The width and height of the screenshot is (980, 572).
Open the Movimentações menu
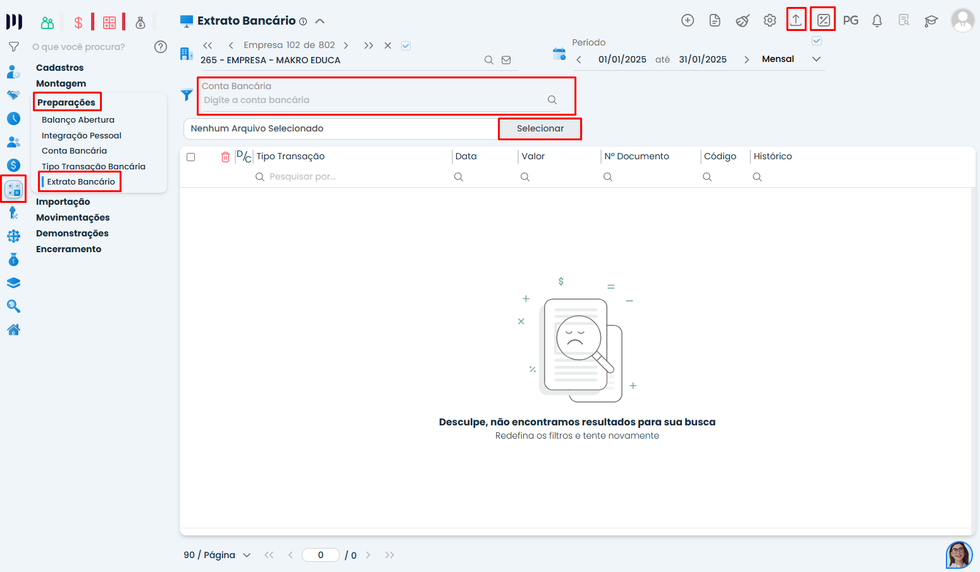click(73, 217)
